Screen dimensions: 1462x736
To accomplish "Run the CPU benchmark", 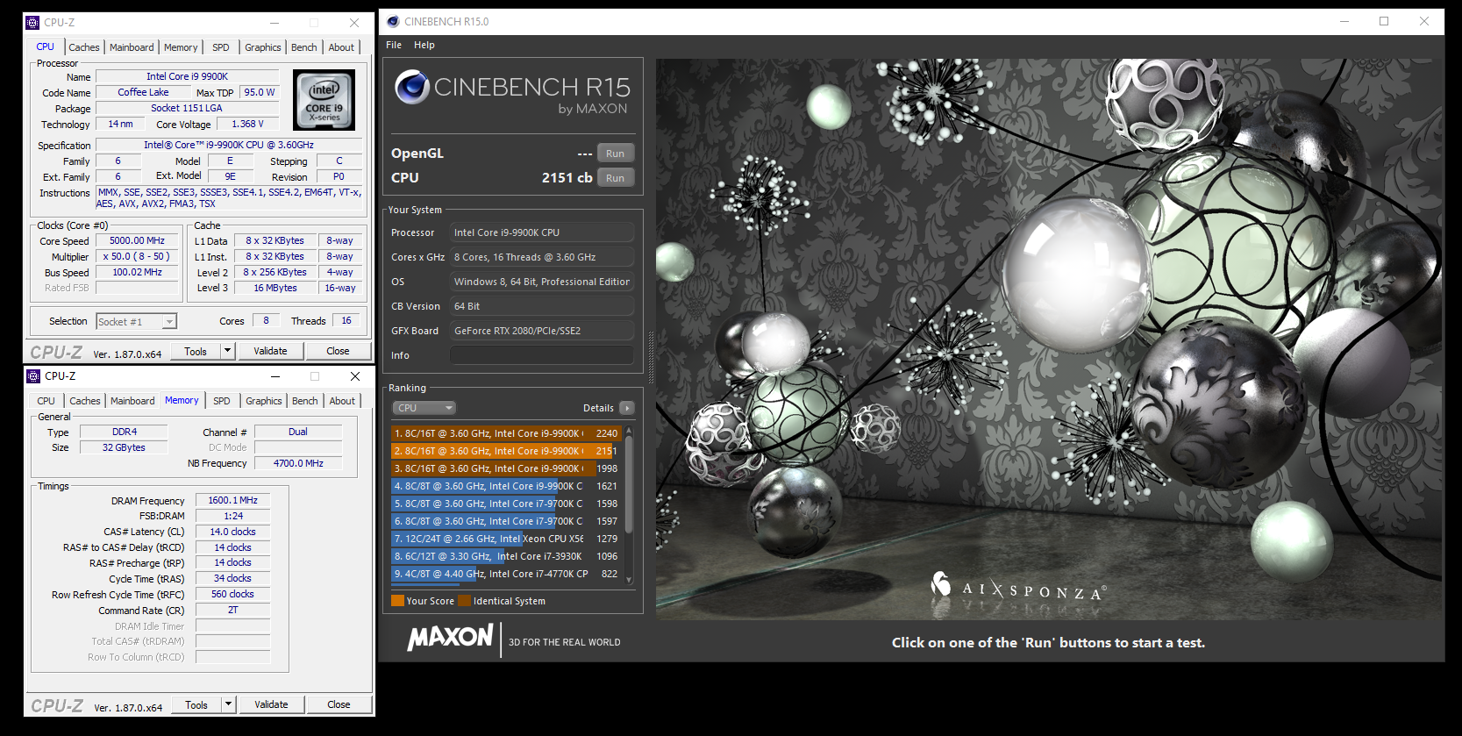I will click(x=616, y=178).
